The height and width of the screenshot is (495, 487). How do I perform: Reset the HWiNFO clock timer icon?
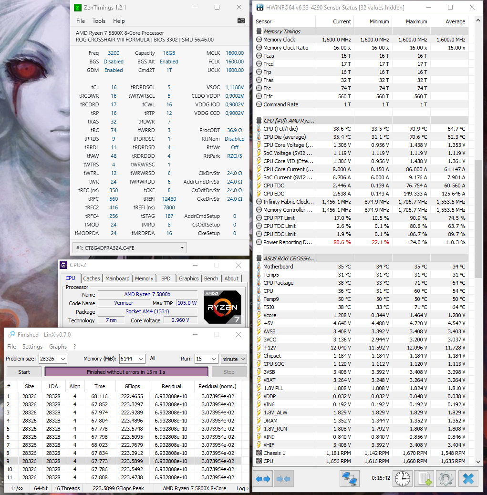(x=402, y=479)
